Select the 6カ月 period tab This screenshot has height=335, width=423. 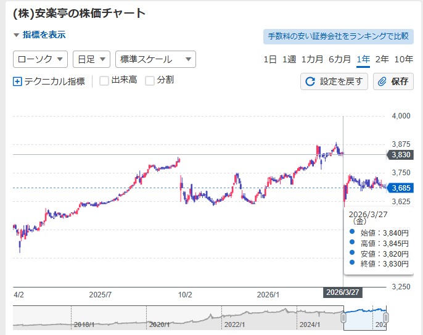(x=340, y=59)
